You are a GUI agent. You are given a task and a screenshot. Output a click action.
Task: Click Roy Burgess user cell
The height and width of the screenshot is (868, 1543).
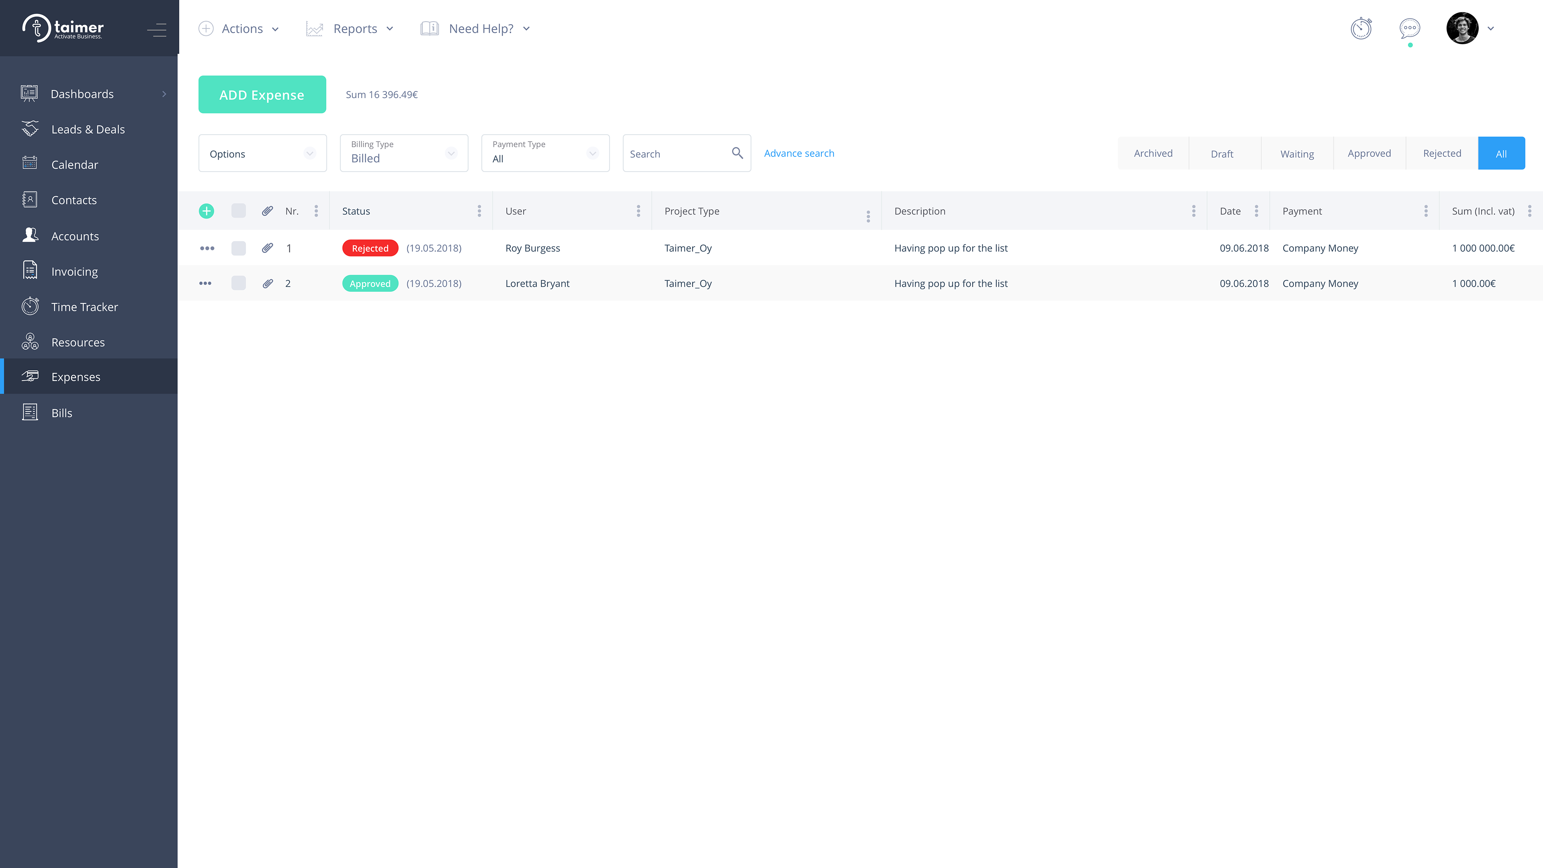pos(532,248)
